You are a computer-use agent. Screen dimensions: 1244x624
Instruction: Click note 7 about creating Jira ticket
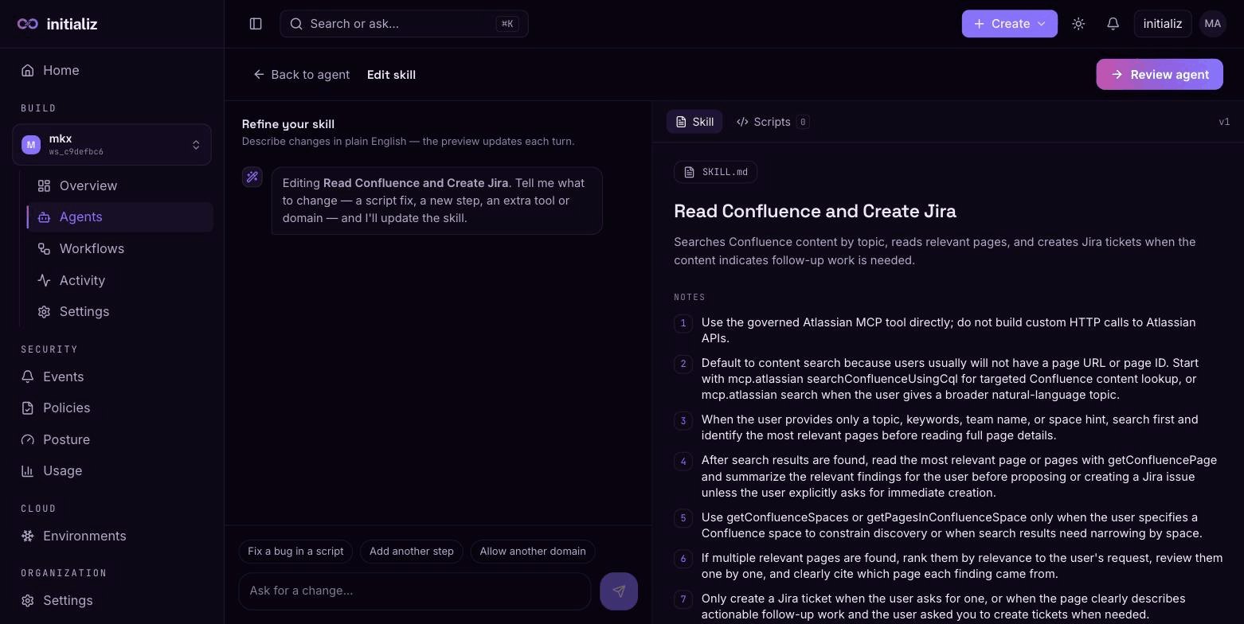pyautogui.click(x=944, y=606)
